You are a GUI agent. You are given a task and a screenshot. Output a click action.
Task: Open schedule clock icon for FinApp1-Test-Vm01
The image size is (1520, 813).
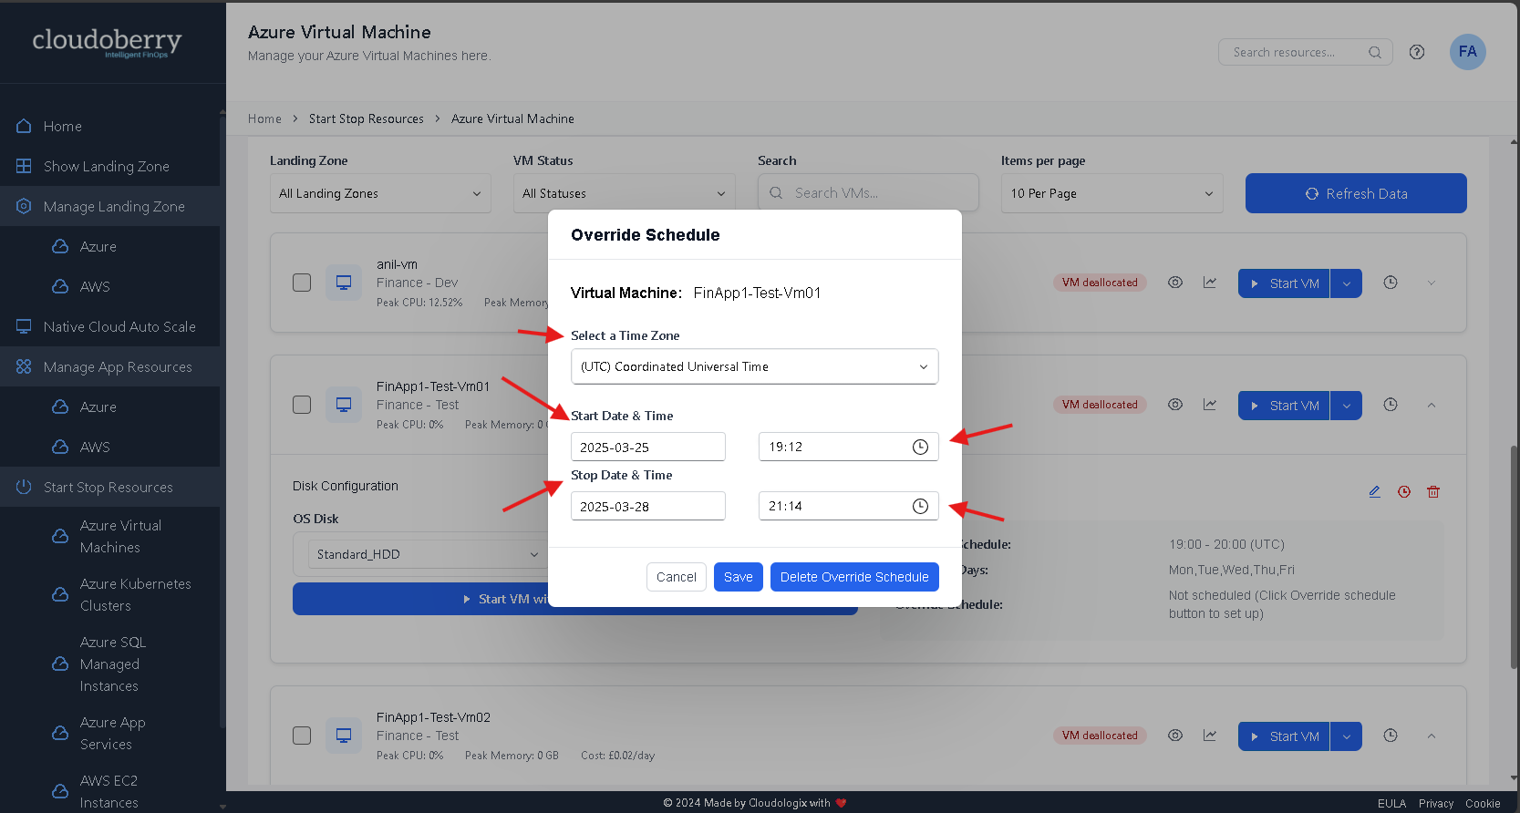point(1391,405)
